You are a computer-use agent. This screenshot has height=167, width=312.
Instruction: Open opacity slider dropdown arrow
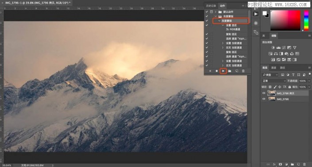(x=309, y=81)
